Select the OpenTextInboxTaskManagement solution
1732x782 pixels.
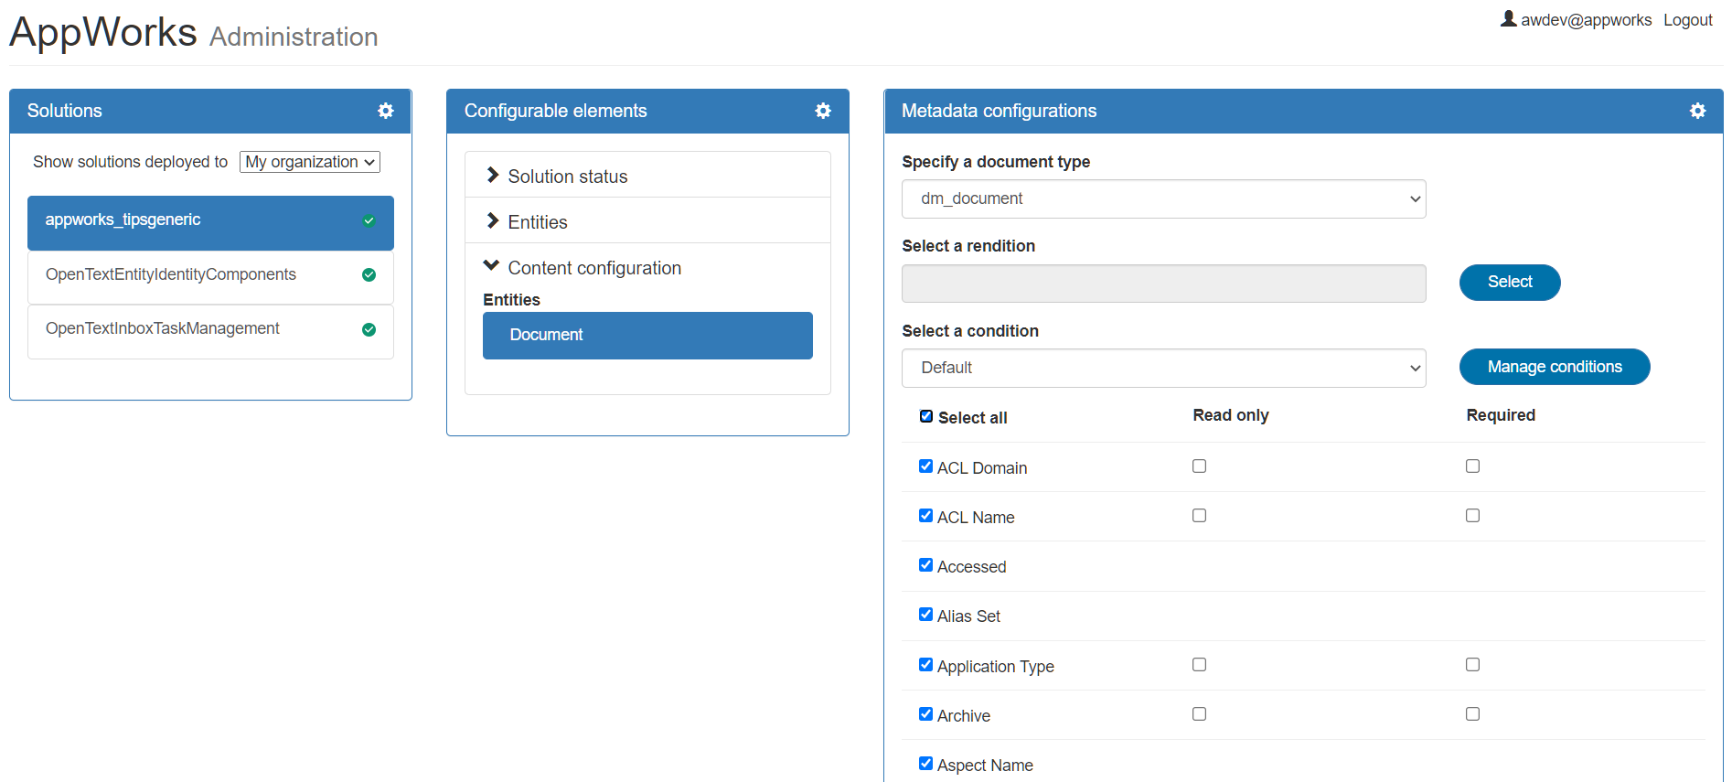163,328
